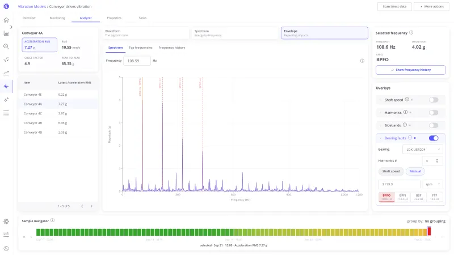Open the Frequency history sub-tab

pyautogui.click(x=172, y=48)
